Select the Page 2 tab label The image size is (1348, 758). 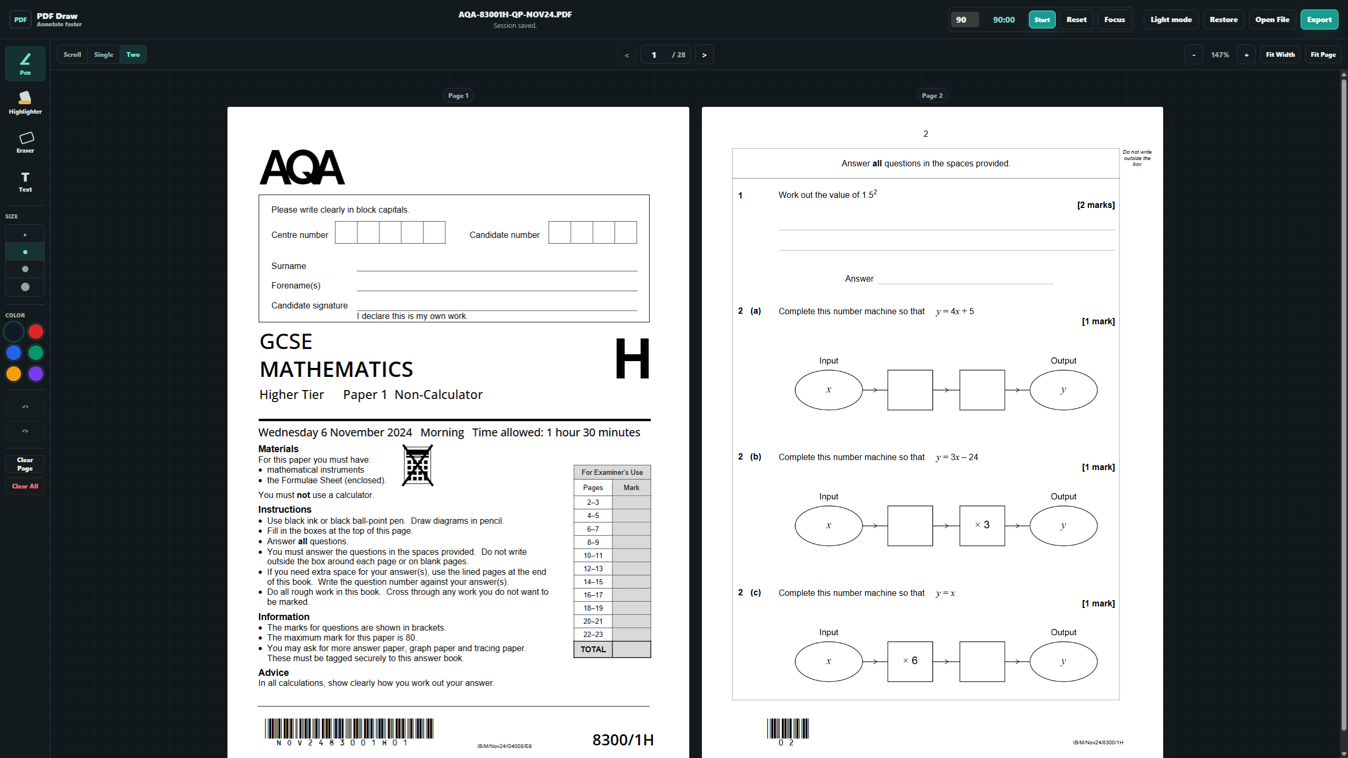(x=932, y=95)
